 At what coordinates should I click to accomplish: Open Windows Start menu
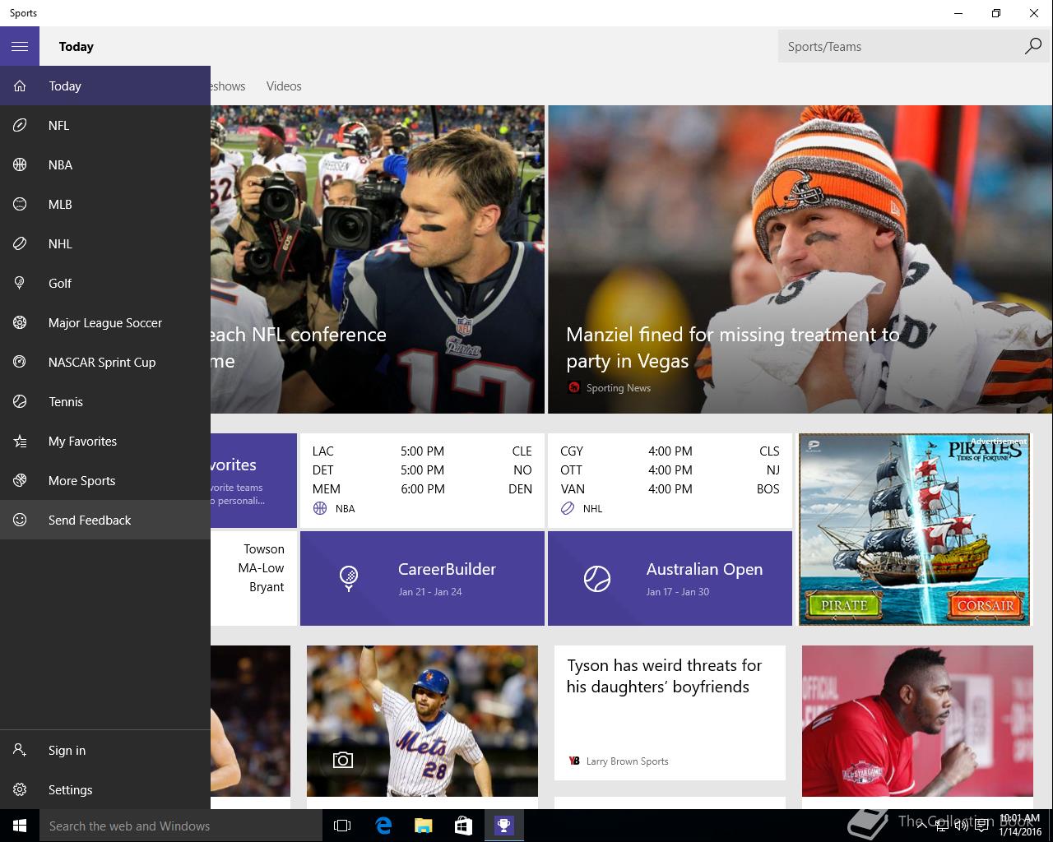point(20,826)
